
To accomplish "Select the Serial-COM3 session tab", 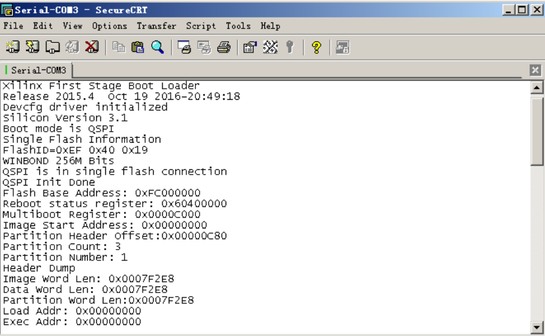I will click(36, 71).
